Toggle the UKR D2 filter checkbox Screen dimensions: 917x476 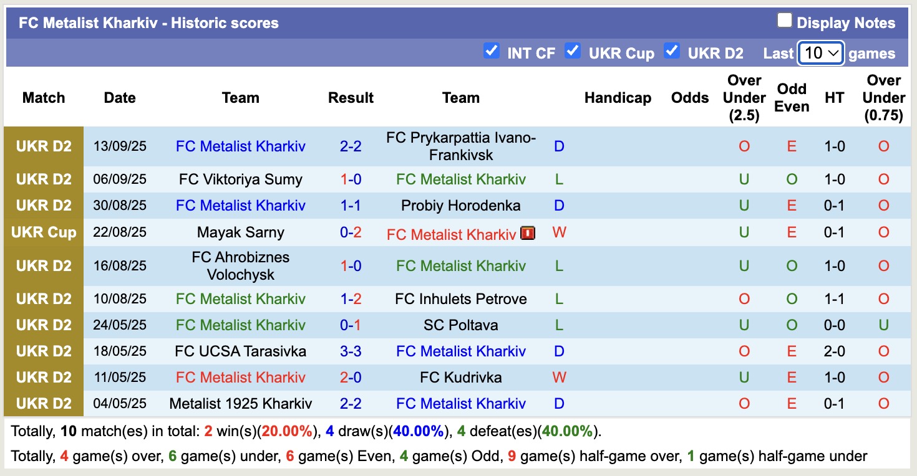672,51
